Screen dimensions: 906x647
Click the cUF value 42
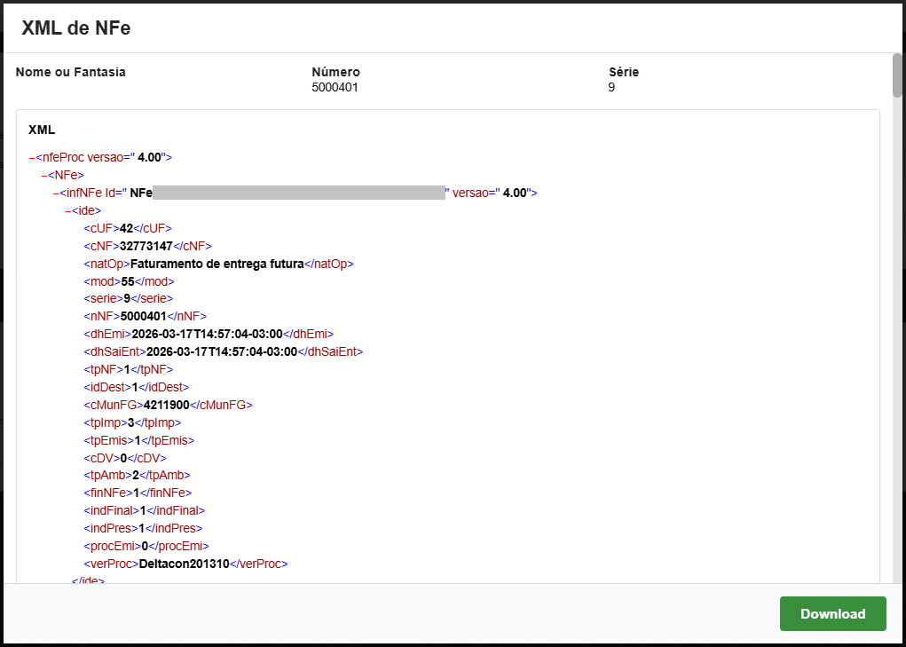click(126, 228)
